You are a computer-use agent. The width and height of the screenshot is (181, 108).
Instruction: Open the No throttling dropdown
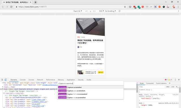110,11
